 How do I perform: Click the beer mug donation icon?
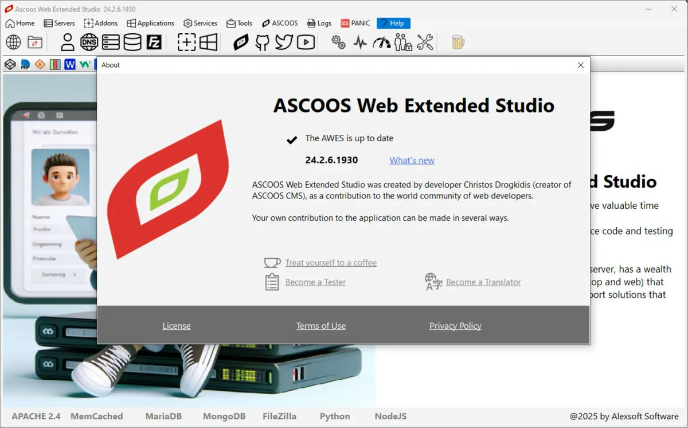457,42
